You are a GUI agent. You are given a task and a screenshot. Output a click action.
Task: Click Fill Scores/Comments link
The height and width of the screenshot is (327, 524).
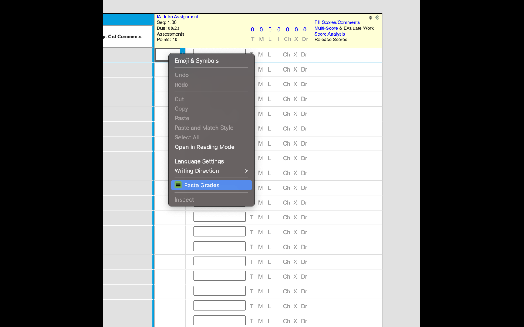pyautogui.click(x=337, y=22)
